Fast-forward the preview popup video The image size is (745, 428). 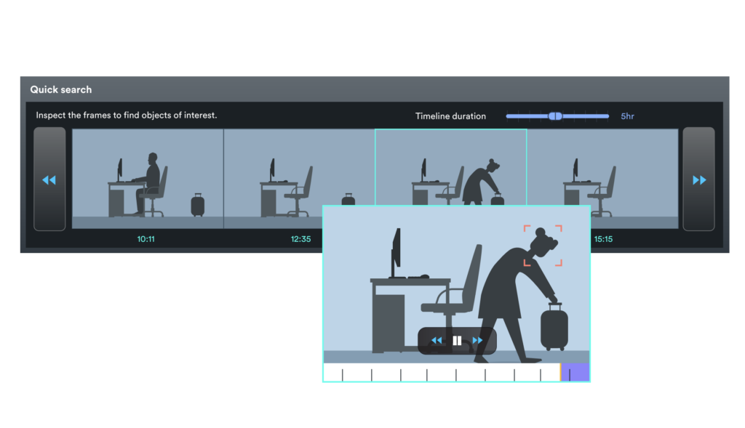coord(477,340)
